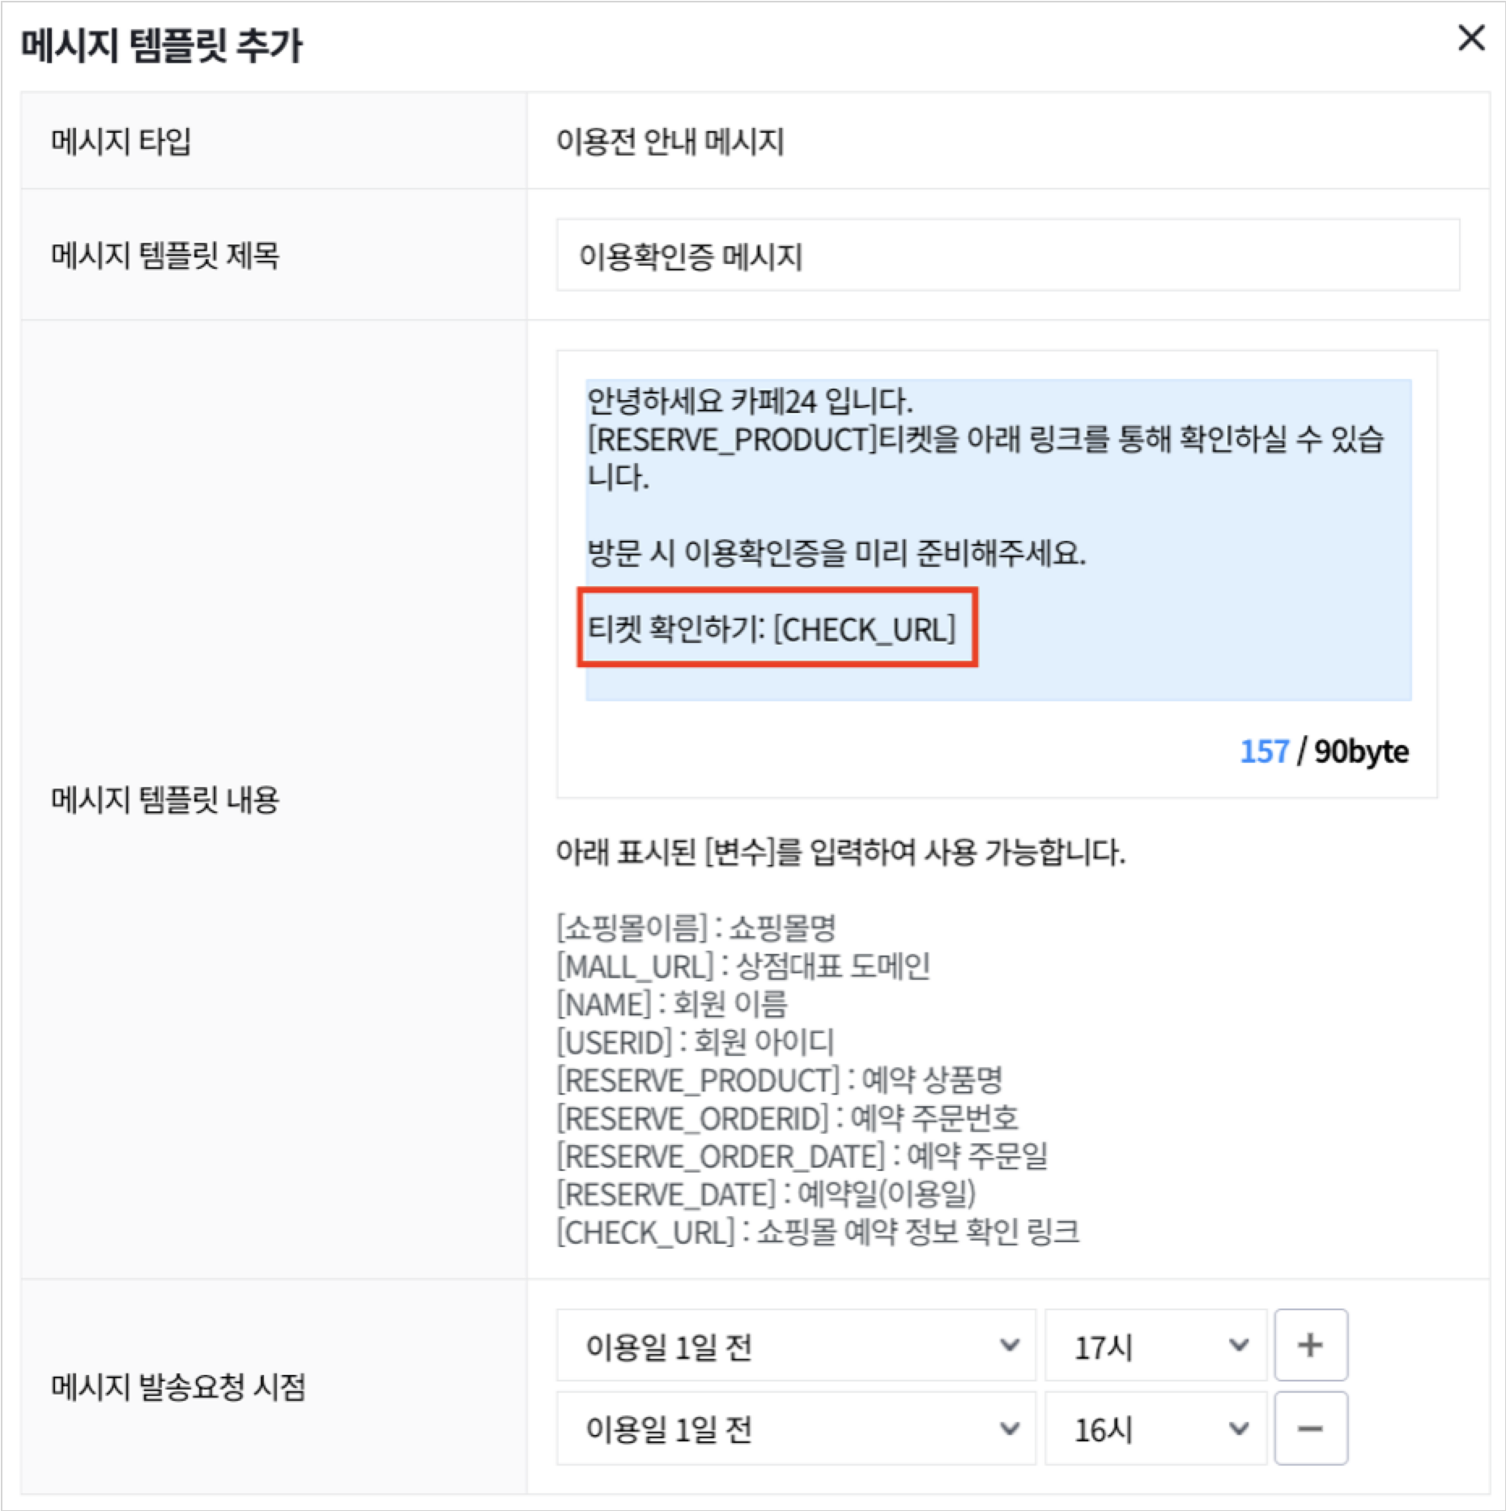1506x1511 pixels.
Task: Expand the 16시 hour dropdown
Action: (1155, 1428)
